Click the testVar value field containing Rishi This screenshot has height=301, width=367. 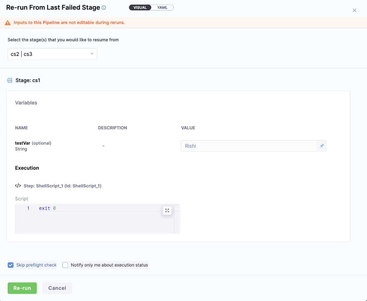tap(249, 146)
